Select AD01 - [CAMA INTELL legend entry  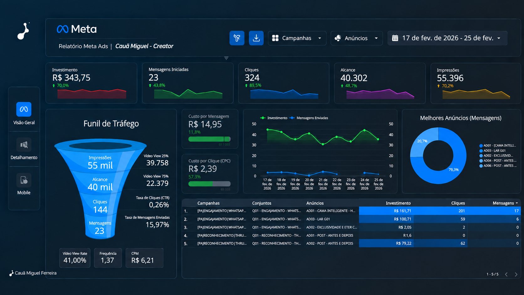point(498,145)
